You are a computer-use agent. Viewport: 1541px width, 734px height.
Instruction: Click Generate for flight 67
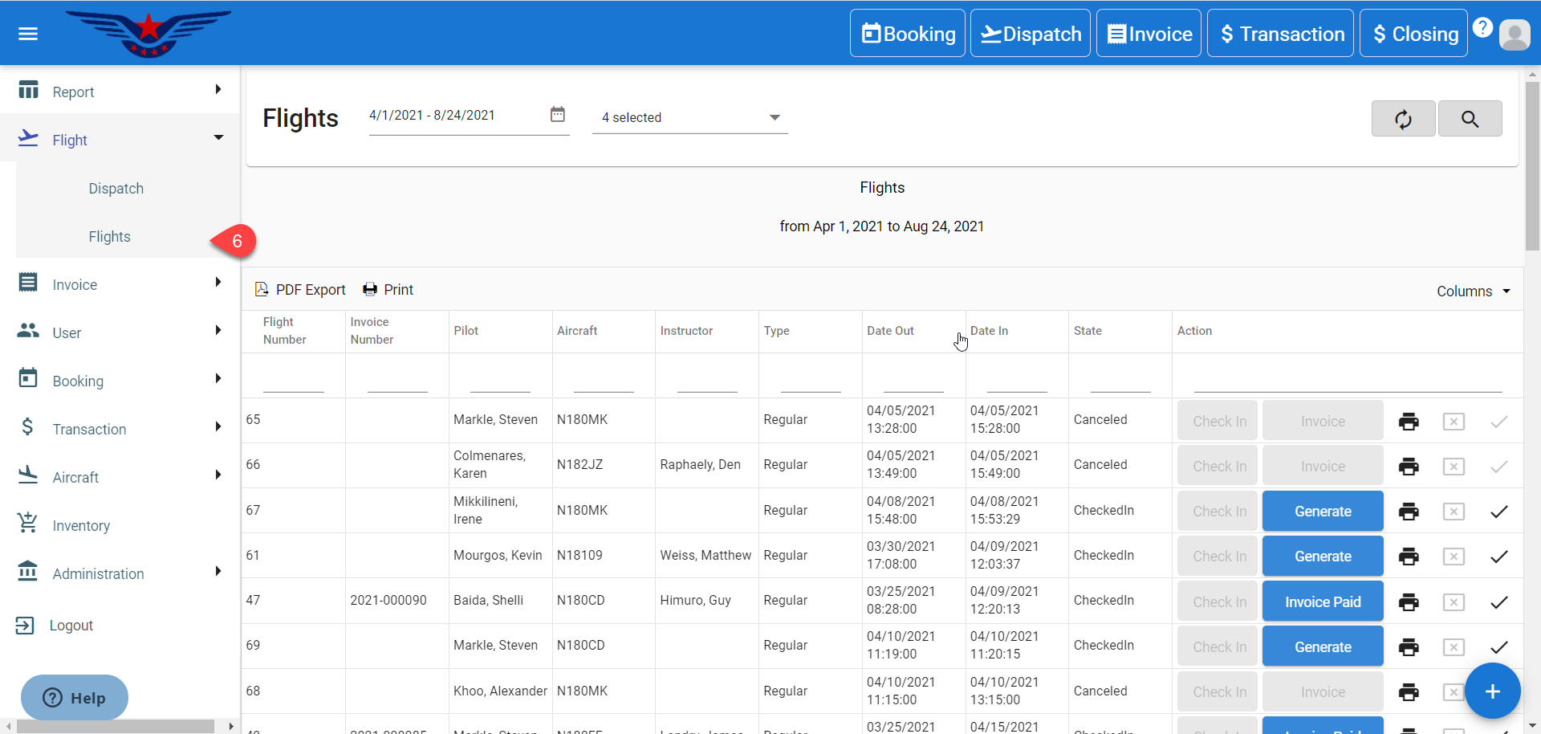coord(1322,512)
